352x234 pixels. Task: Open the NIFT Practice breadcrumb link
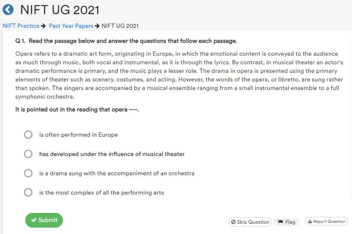point(21,26)
